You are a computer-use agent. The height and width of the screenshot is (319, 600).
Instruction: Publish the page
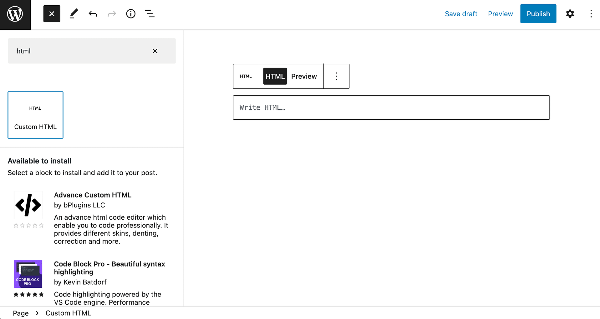(538, 13)
